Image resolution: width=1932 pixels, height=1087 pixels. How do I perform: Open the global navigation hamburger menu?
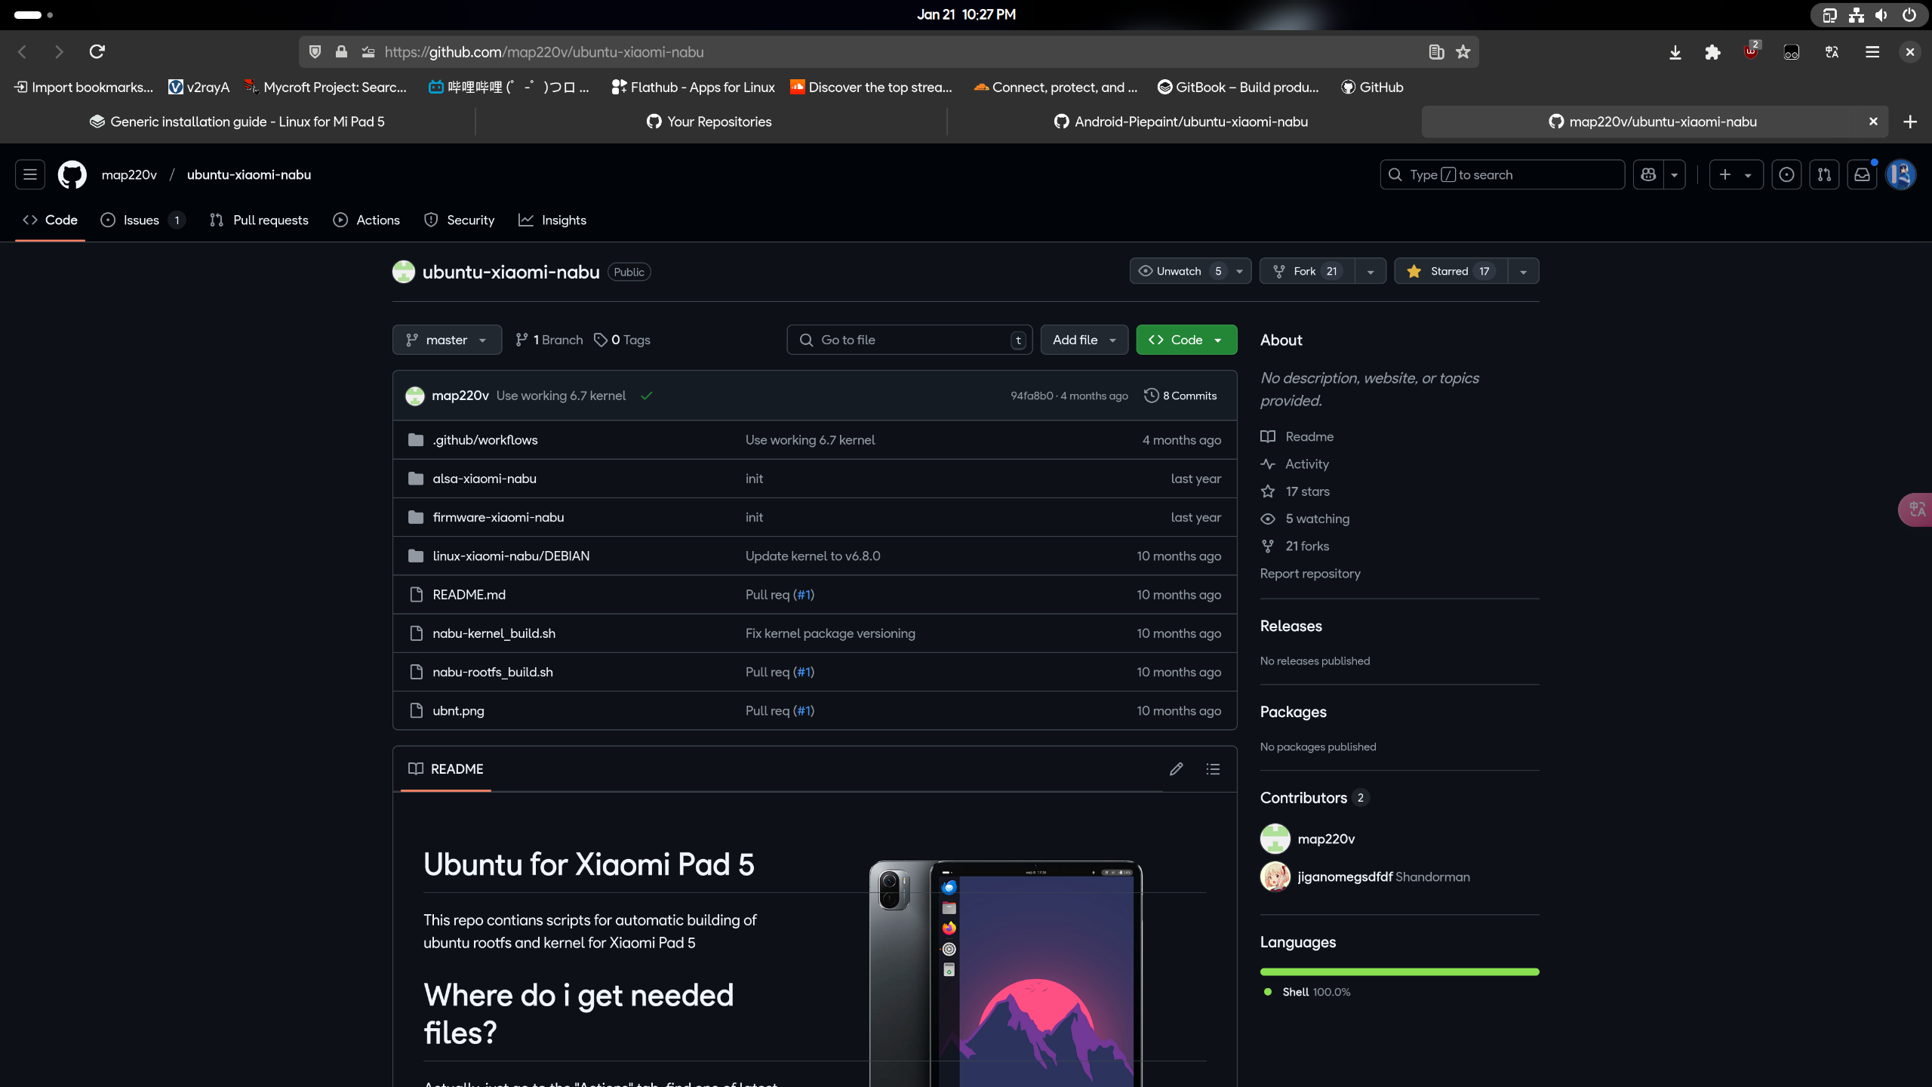[30, 174]
